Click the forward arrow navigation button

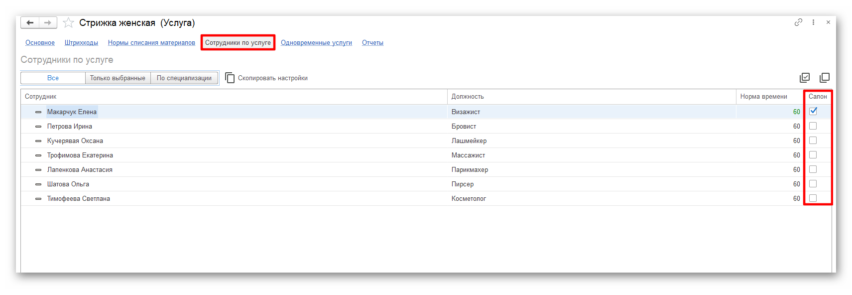(48, 23)
